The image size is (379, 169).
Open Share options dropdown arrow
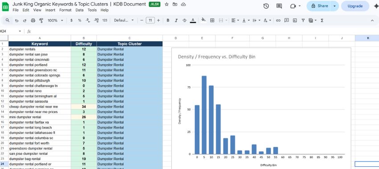click(334, 6)
